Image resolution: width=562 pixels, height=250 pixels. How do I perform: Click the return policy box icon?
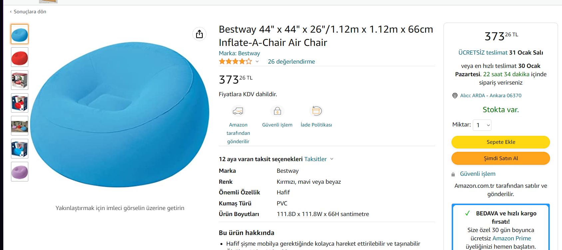point(316,111)
